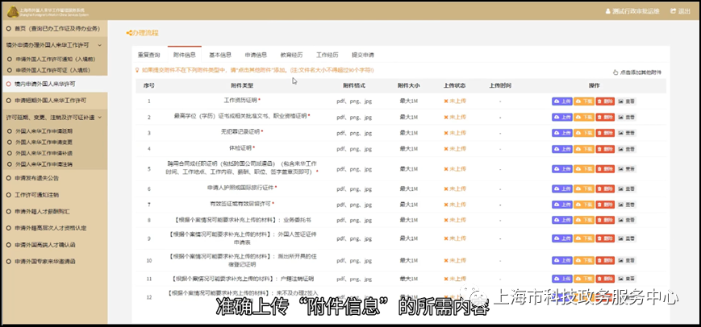Click 查看 button for 申请人护照或国际旅行证件 row
Viewport: 701px width, 327px height.
coord(626,188)
